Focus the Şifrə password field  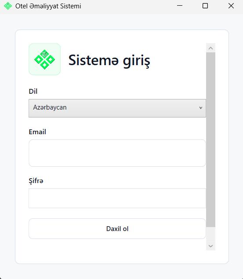117,198
